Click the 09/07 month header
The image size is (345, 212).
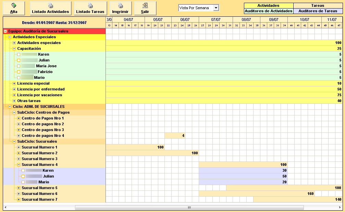274,19
